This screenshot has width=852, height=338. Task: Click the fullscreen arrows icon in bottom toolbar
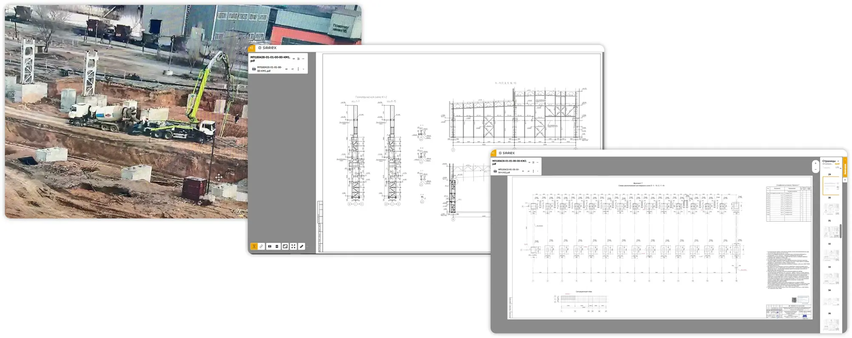tap(293, 246)
